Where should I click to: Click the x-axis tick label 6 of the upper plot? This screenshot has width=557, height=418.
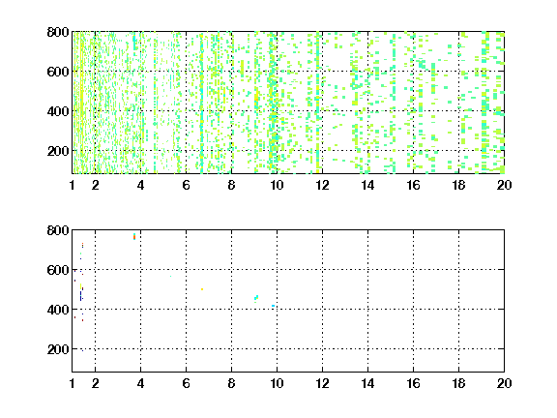click(x=186, y=185)
